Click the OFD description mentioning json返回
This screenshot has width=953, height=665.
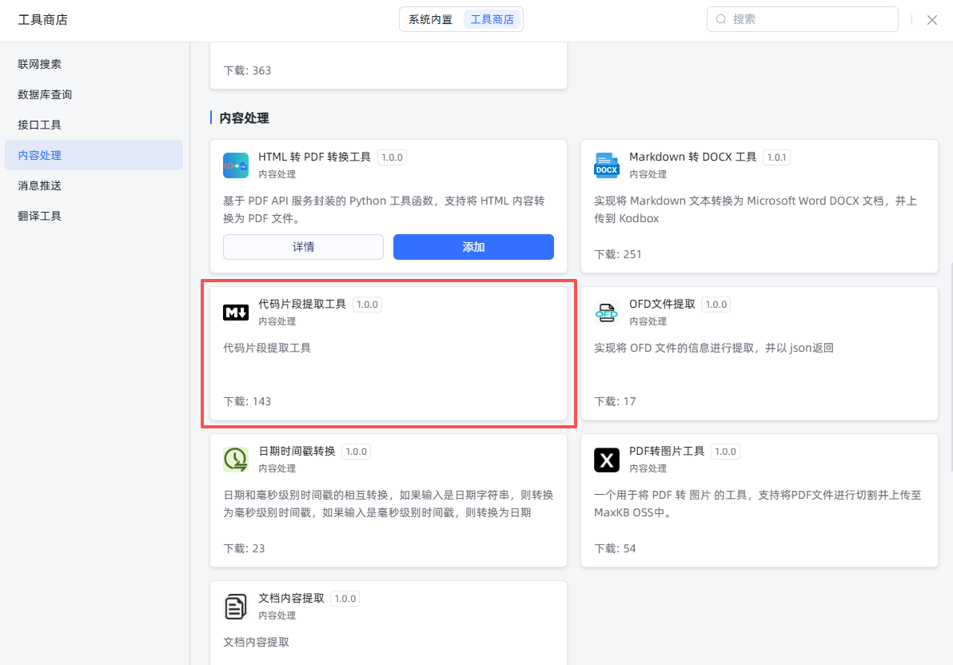click(713, 348)
